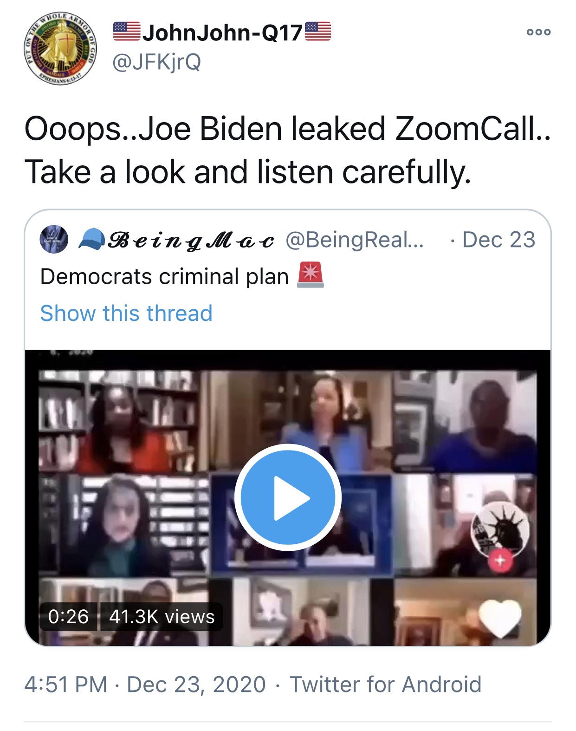Image resolution: width=576 pixels, height=731 pixels.
Task: Play the embedded Zoom call video
Action: click(x=288, y=497)
